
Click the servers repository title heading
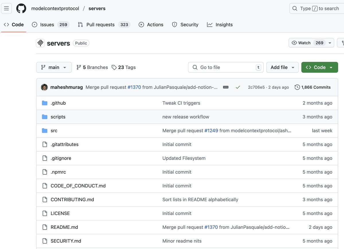(x=58, y=43)
